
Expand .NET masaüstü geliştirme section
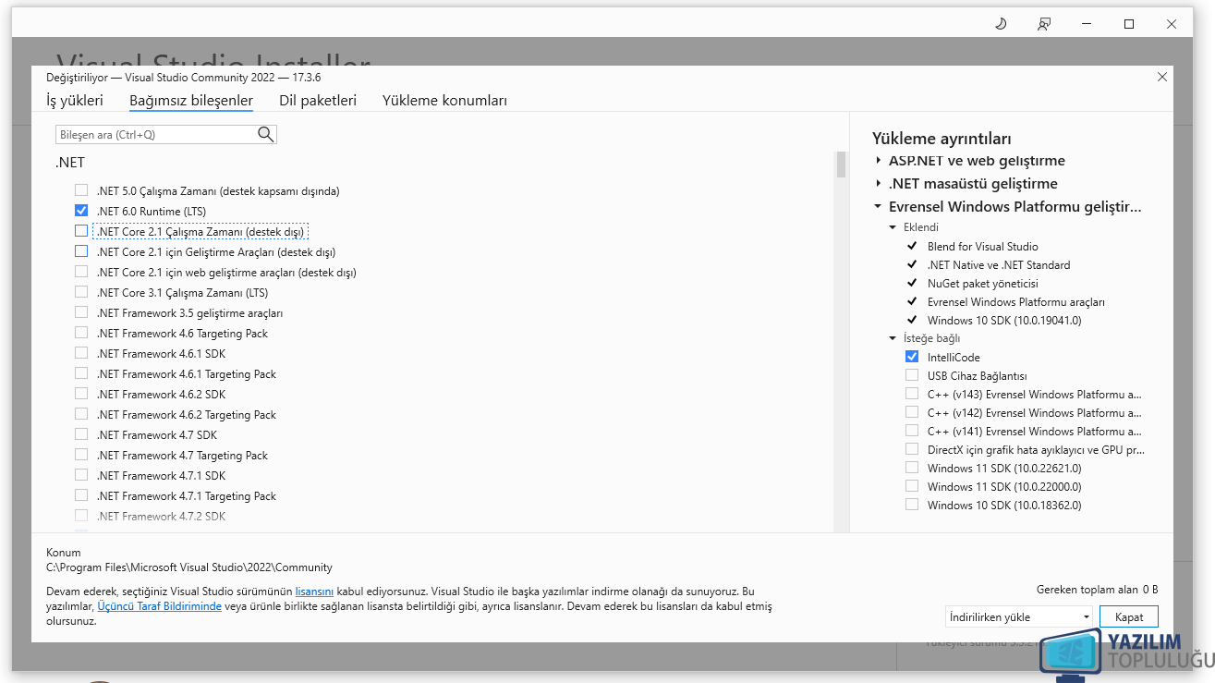pyautogui.click(x=878, y=184)
